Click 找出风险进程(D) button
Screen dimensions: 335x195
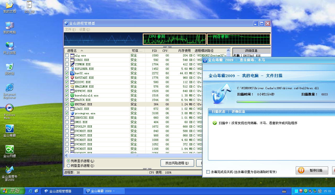[x=177, y=163]
